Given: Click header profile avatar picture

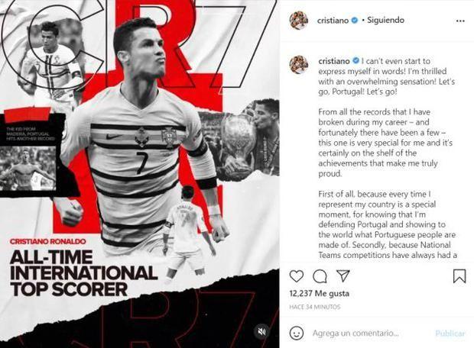Looking at the screenshot, I should 299,20.
